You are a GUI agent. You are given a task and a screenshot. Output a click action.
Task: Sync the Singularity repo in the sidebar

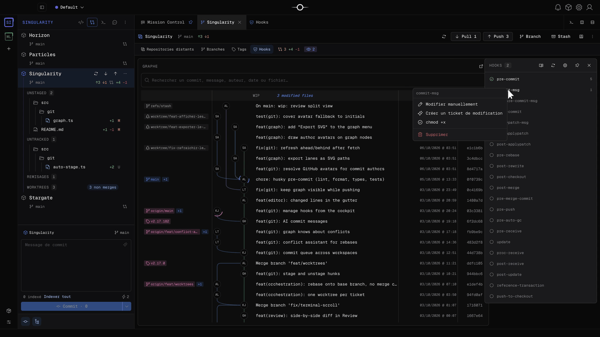[96, 74]
